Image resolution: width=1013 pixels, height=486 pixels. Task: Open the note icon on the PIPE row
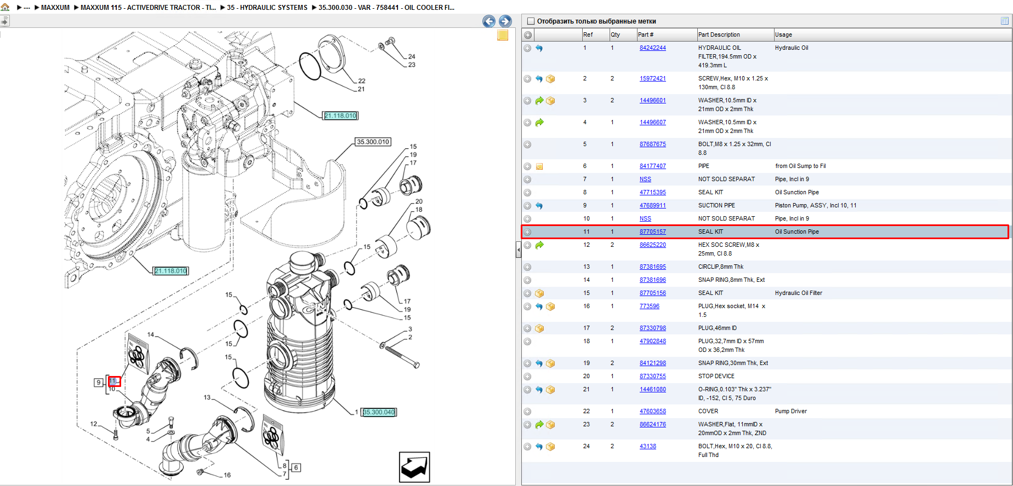[539, 166]
